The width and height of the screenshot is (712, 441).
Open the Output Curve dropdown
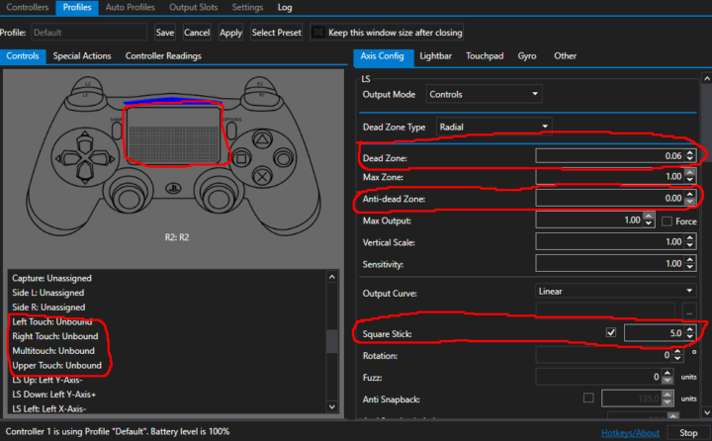pos(616,291)
